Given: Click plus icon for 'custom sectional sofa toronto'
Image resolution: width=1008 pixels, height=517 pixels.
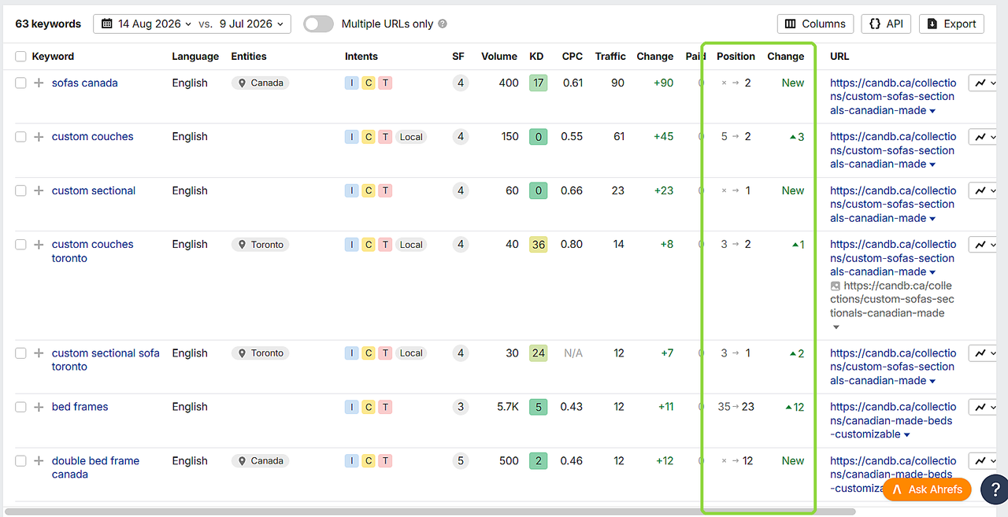Looking at the screenshot, I should (x=39, y=353).
